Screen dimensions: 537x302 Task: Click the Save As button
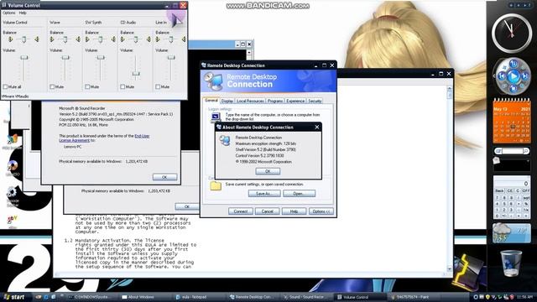[x=264, y=194]
